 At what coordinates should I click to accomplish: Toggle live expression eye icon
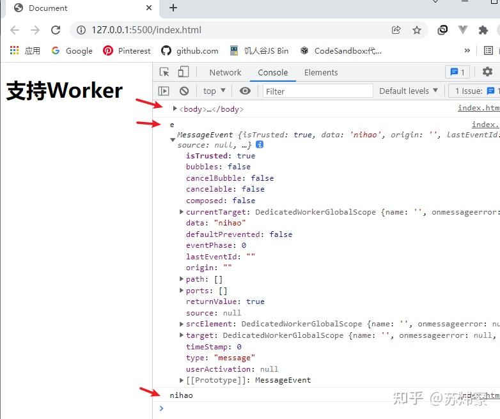[x=245, y=91]
